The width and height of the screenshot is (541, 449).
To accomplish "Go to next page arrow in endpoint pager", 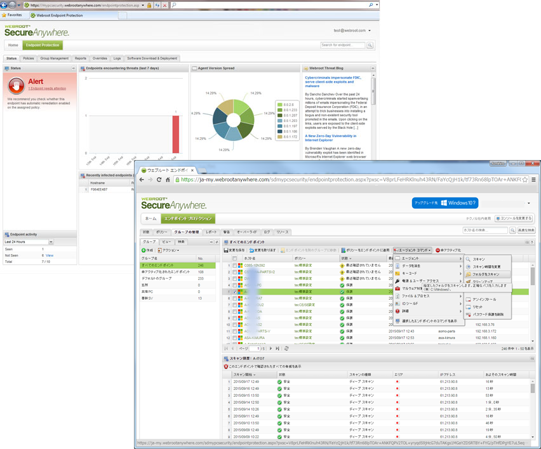I will (270, 349).
